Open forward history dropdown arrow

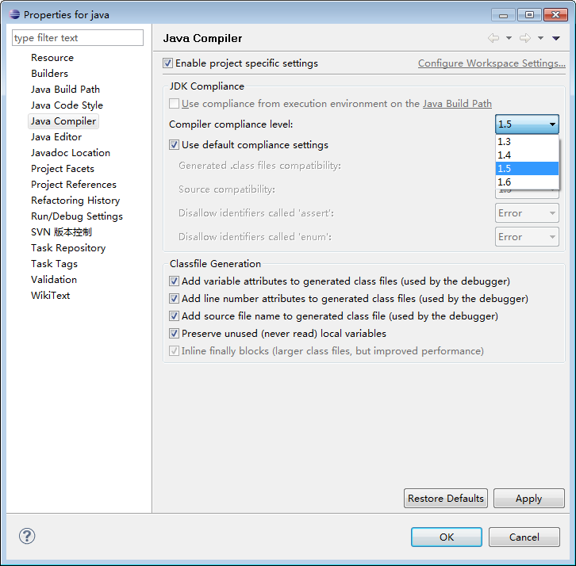pyautogui.click(x=540, y=38)
